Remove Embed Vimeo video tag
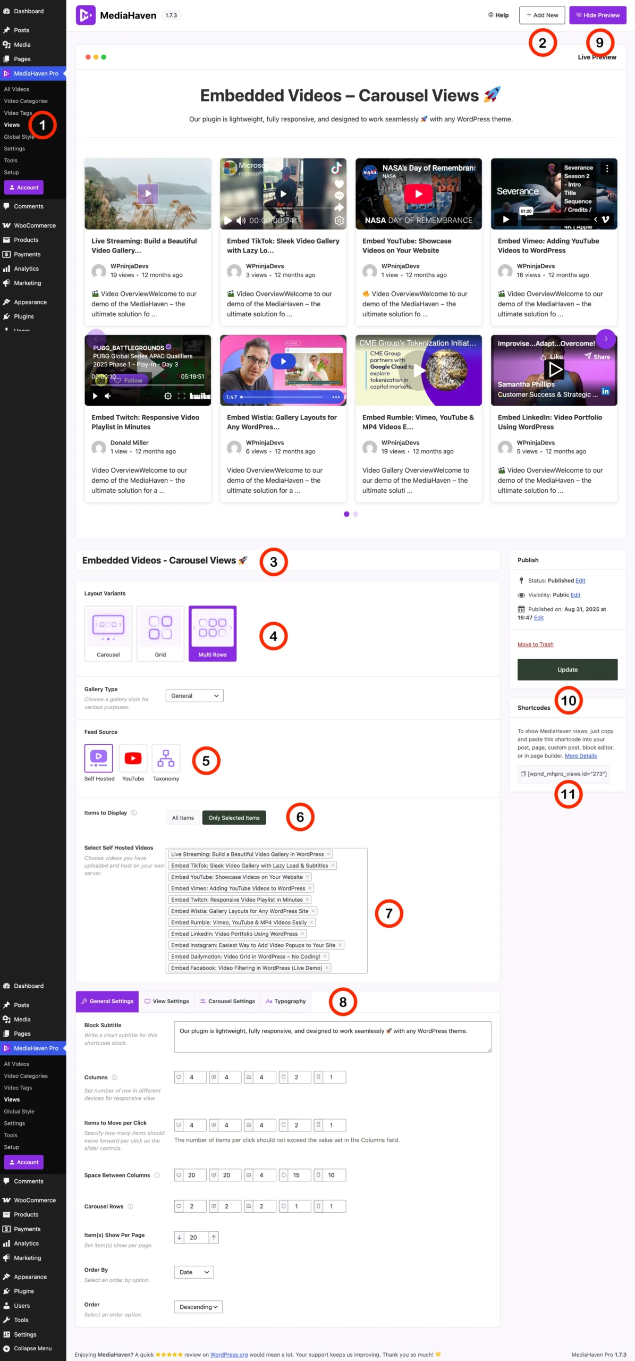Screen dimensions: 635x1361 [x=310, y=888]
